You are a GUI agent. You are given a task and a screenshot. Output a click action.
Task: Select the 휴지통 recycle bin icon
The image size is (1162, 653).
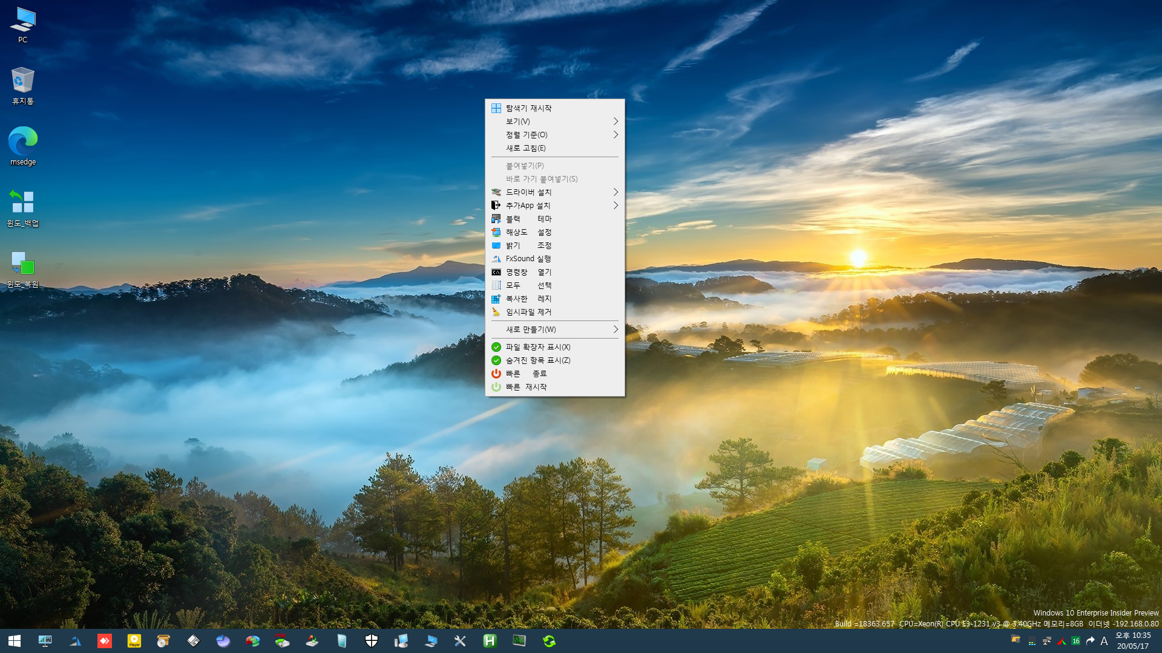tap(22, 86)
